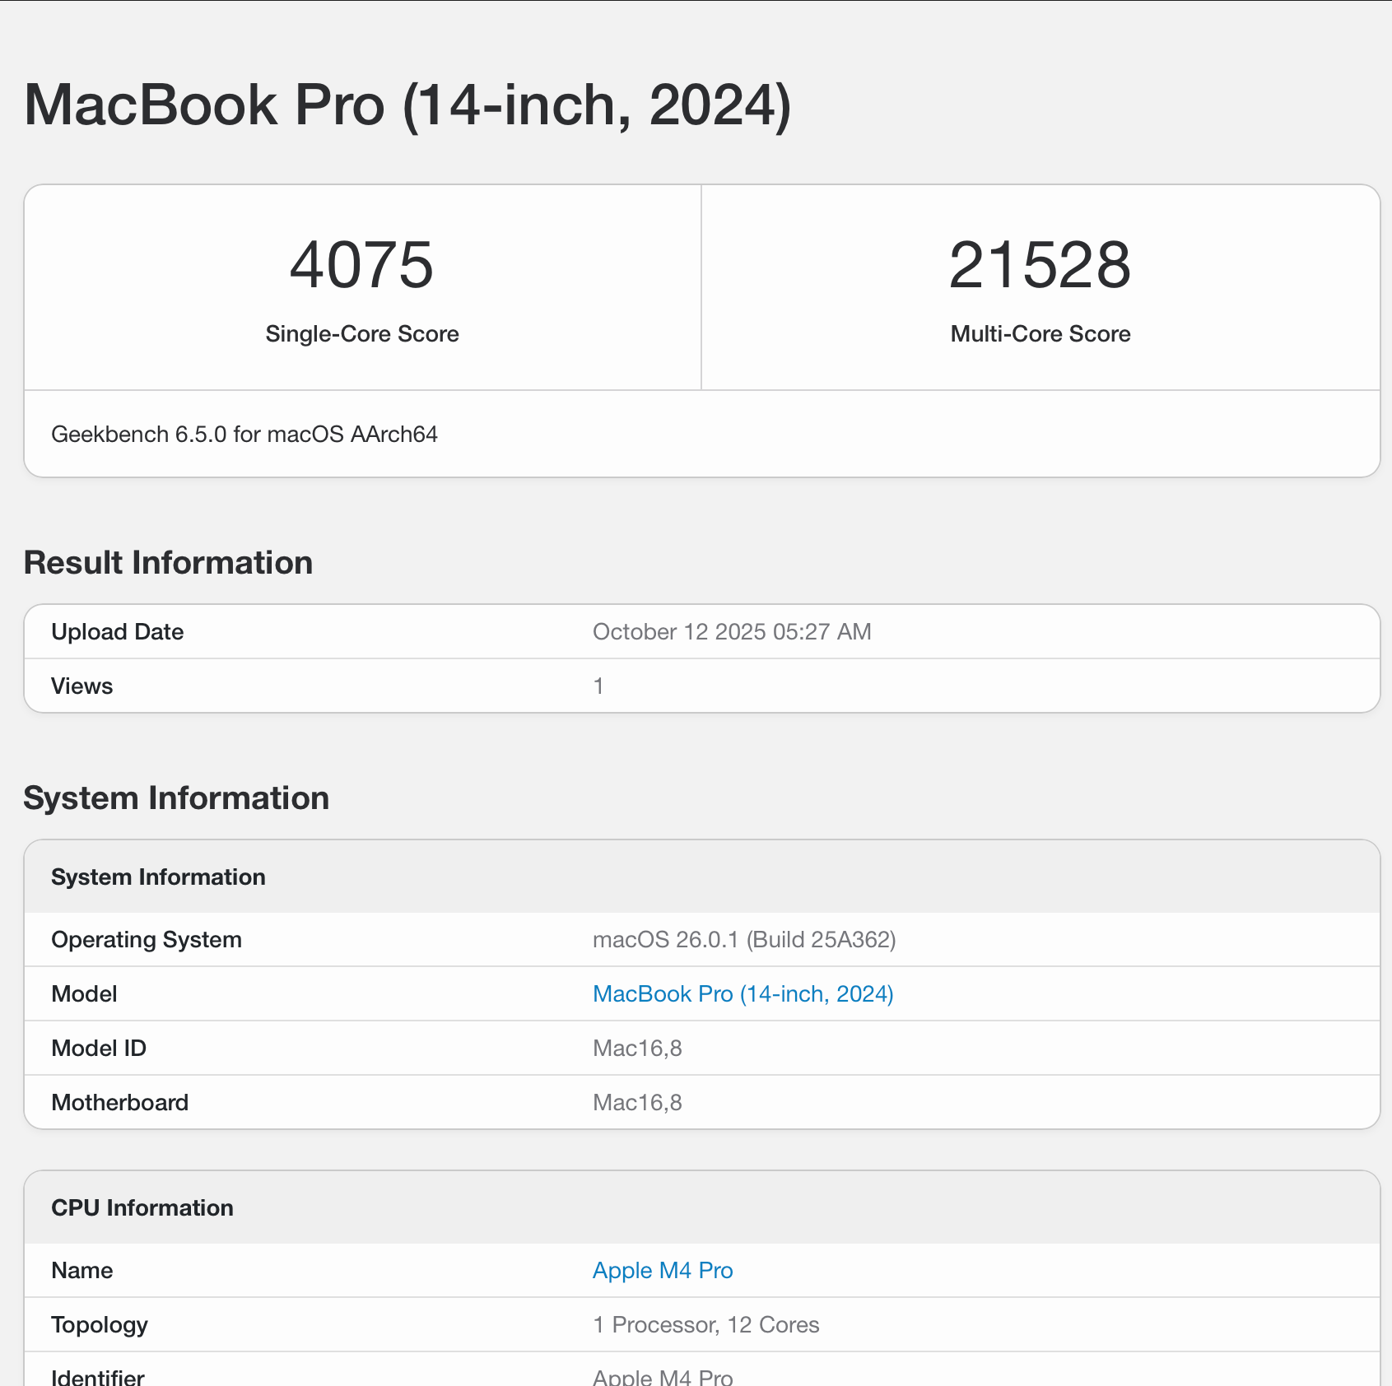Click the macOS 26.0.1 build value
1392x1386 pixels.
point(743,939)
